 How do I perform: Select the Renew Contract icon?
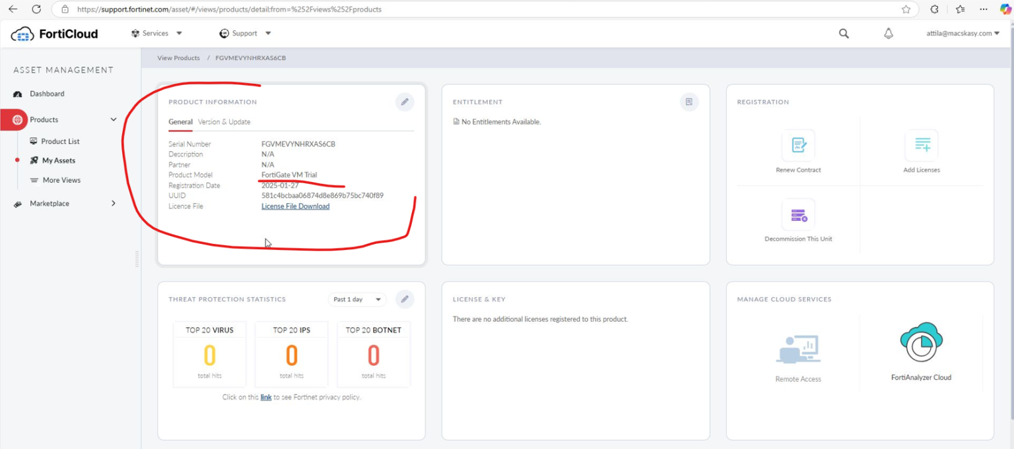797,146
